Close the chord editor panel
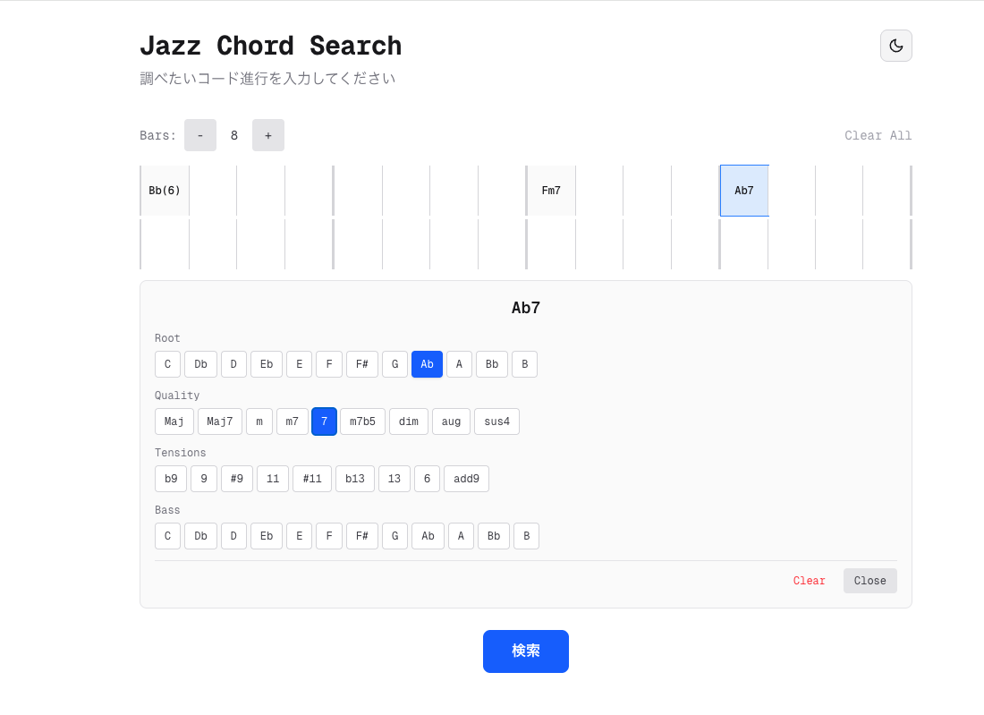This screenshot has width=984, height=715. coord(869,581)
